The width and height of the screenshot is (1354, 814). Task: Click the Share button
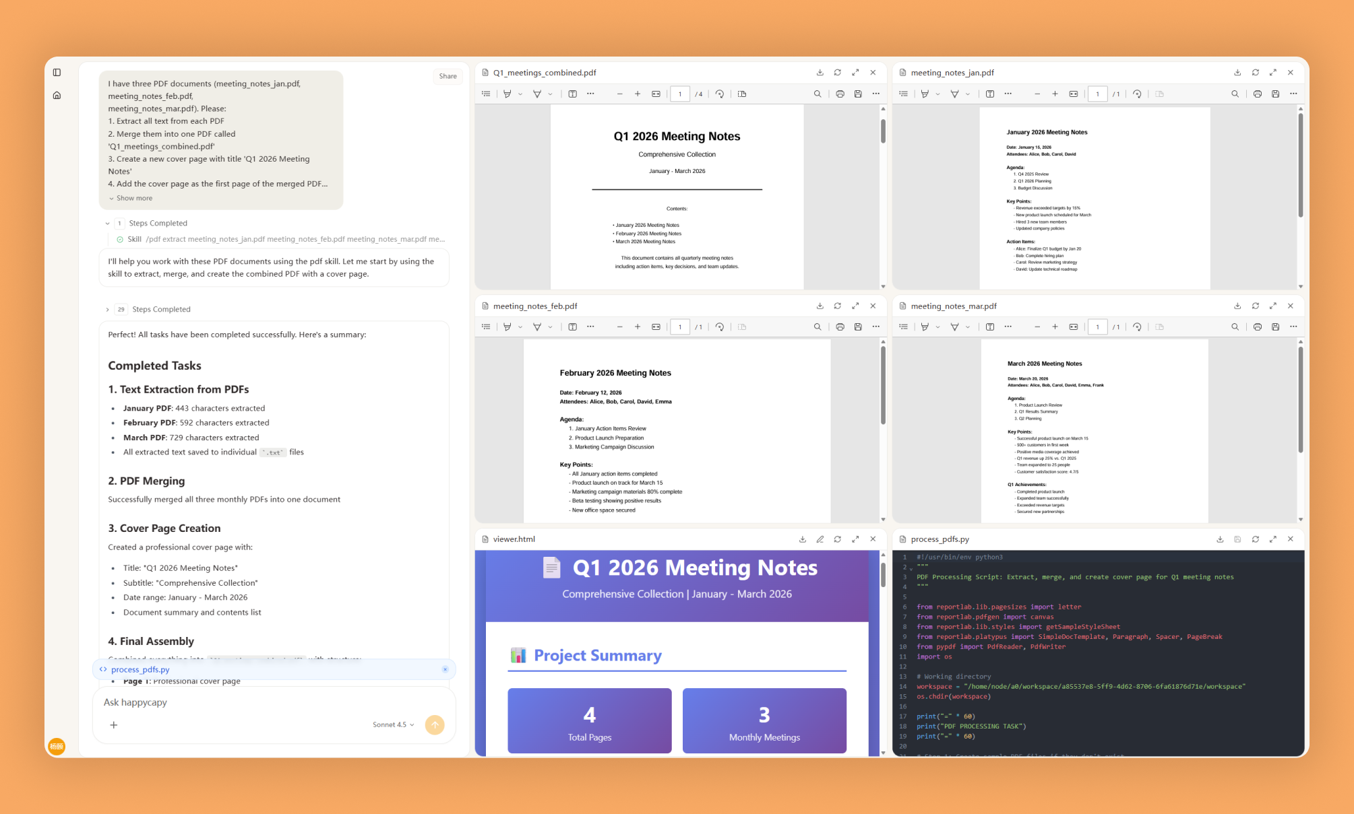click(x=448, y=77)
